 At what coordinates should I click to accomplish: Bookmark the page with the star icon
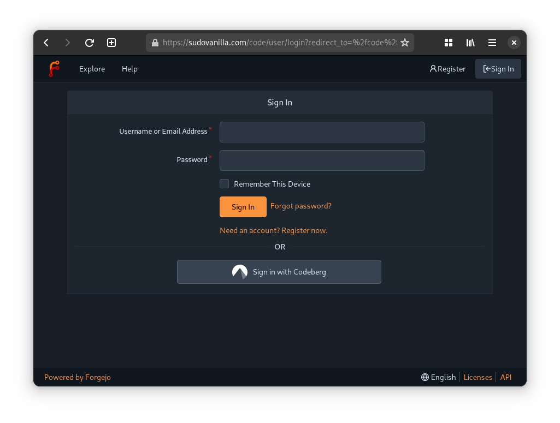click(405, 43)
